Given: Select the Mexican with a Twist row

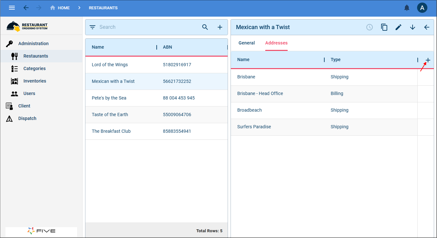Looking at the screenshot, I should 156,81.
